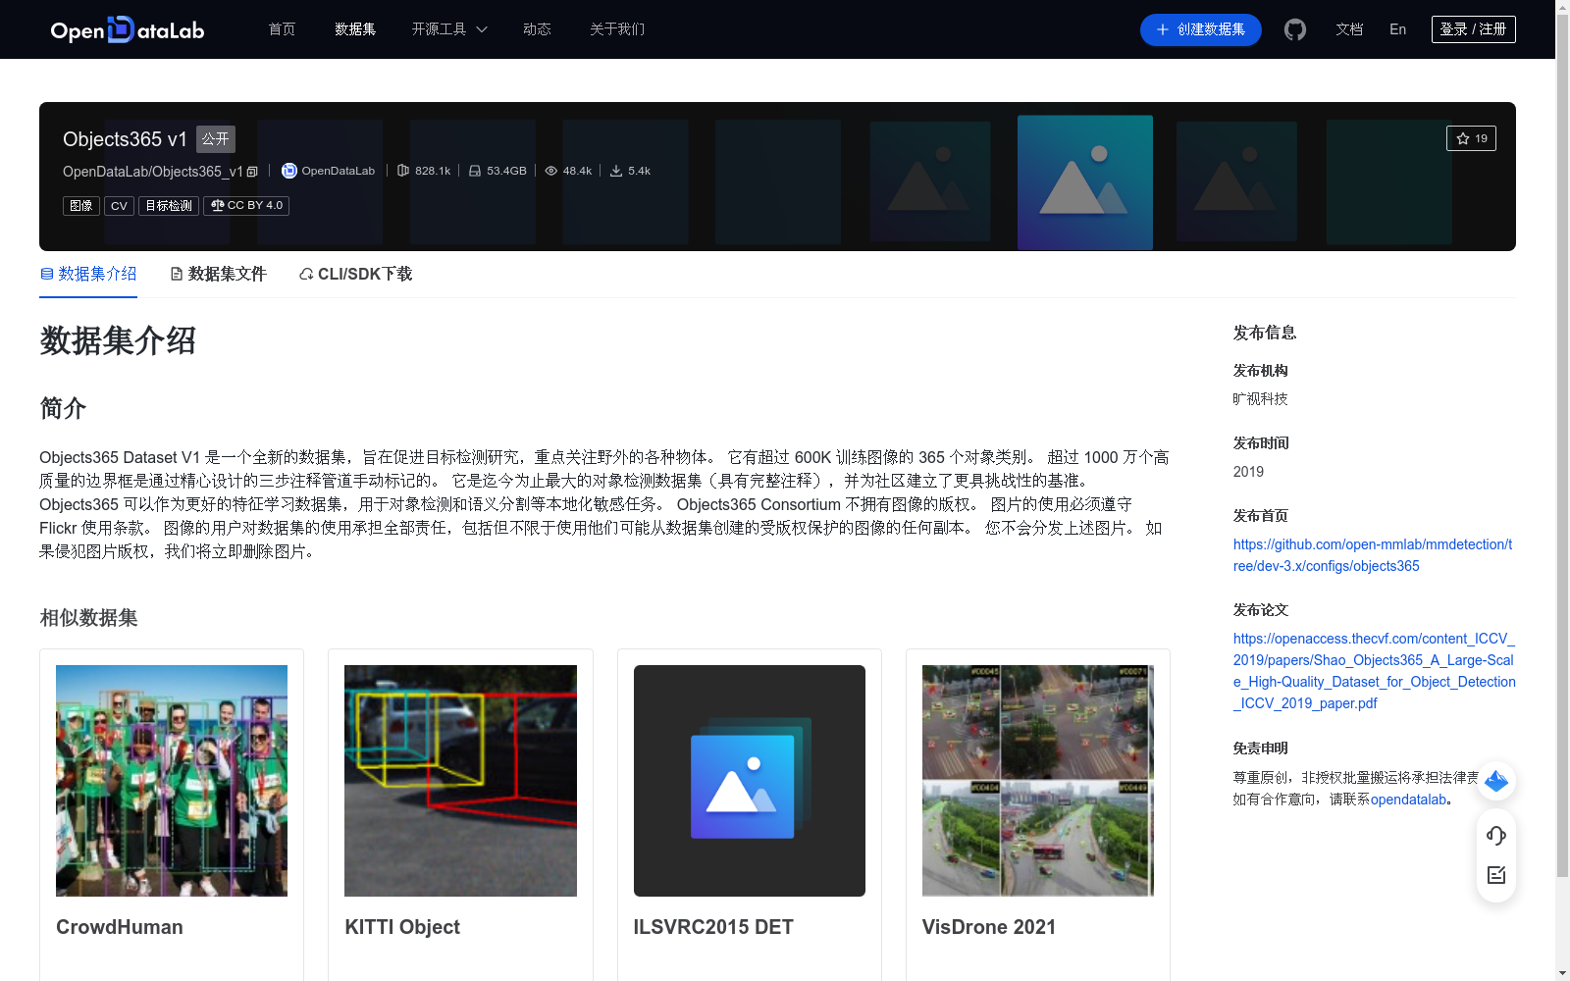
Task: Open 动态 navigation item
Action: [x=537, y=29]
